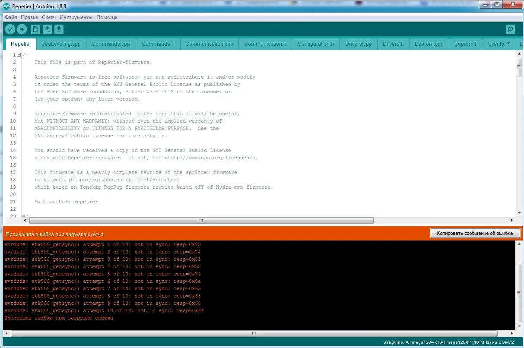Switch to the Drivers.cpp tab
Screen dimensions: 524x348
click(x=359, y=44)
